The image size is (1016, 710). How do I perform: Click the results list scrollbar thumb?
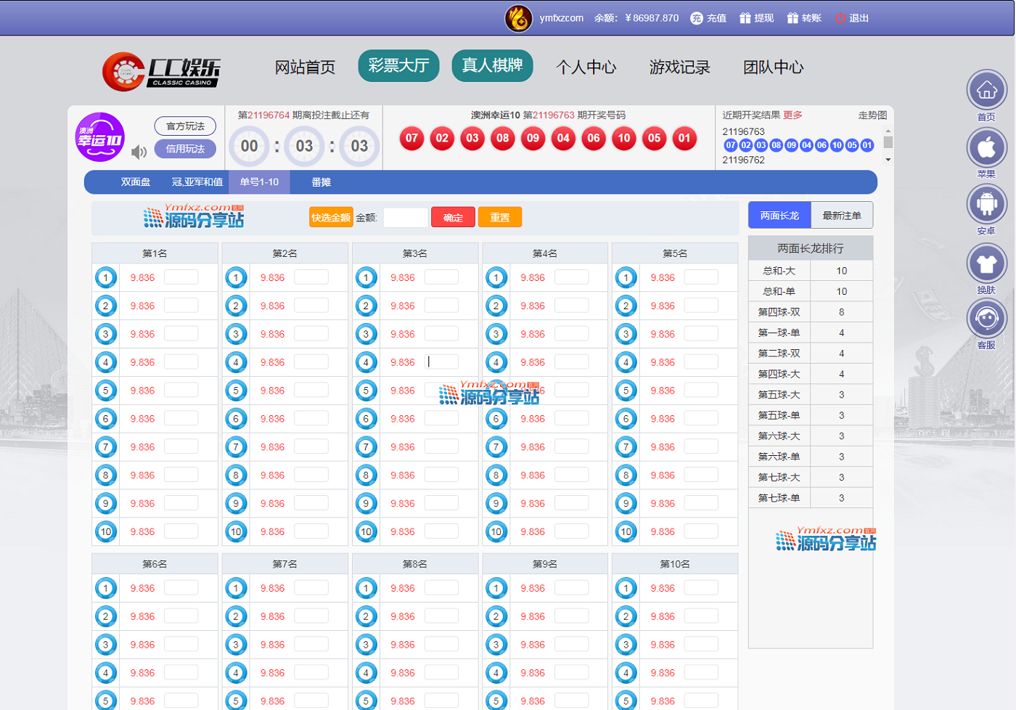[x=888, y=142]
